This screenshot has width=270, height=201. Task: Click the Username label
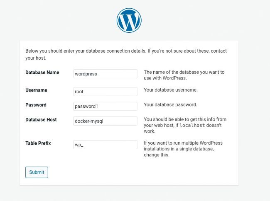pos(36,90)
